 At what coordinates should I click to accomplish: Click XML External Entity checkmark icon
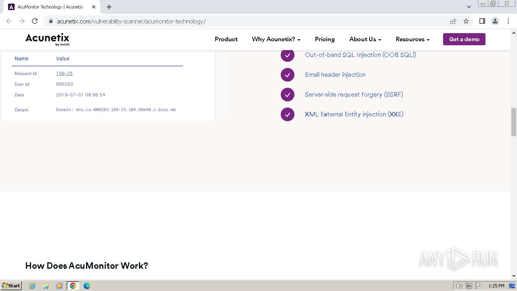pos(288,114)
